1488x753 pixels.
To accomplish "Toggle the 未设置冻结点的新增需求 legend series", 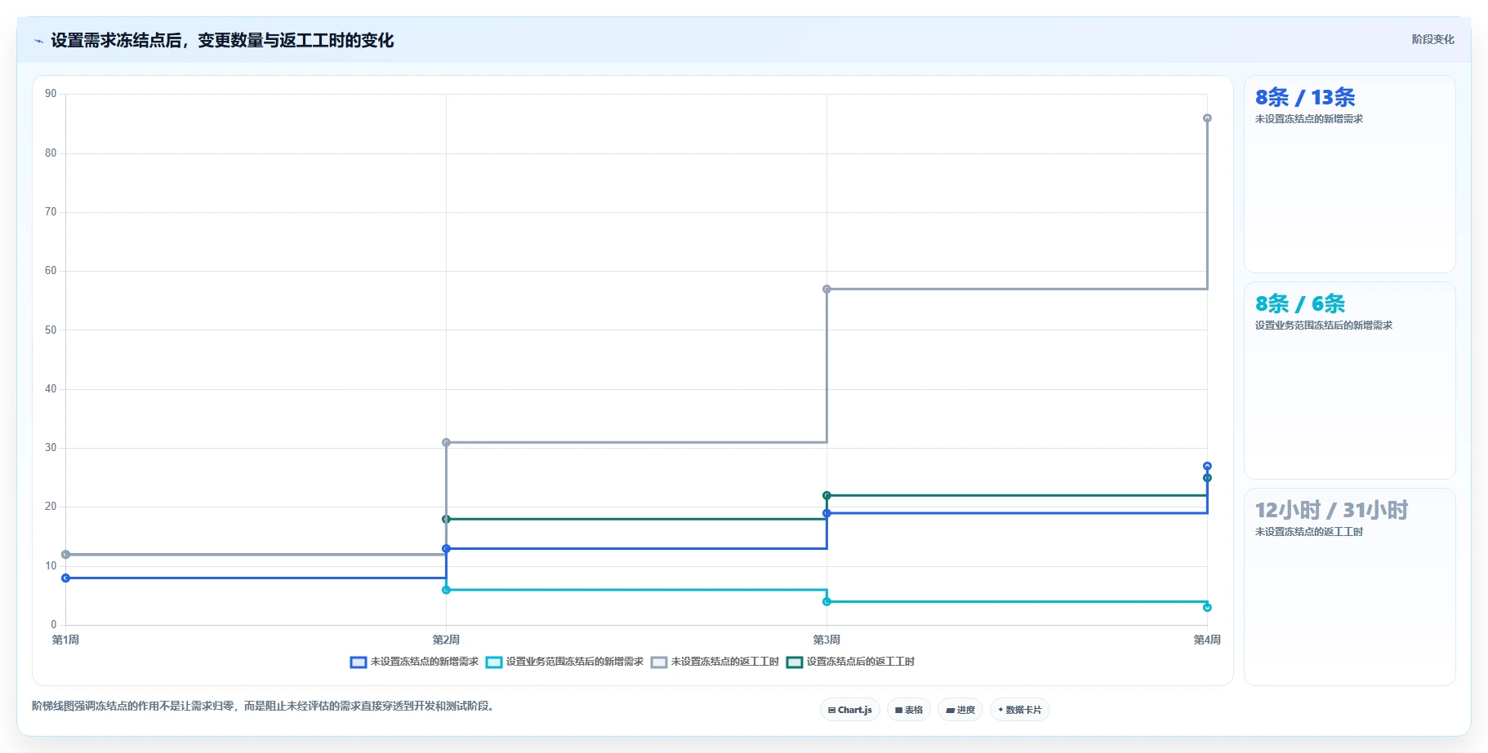I will [x=414, y=662].
